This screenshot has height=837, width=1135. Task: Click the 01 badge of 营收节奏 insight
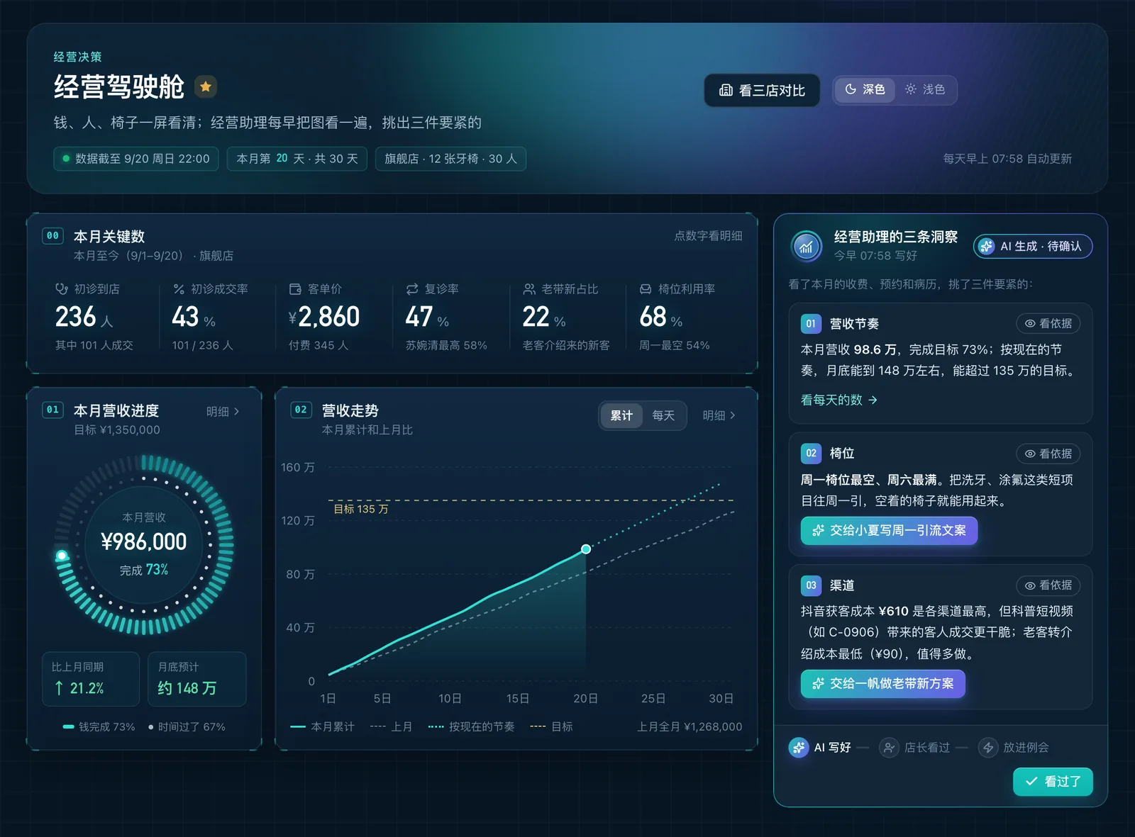tap(811, 323)
